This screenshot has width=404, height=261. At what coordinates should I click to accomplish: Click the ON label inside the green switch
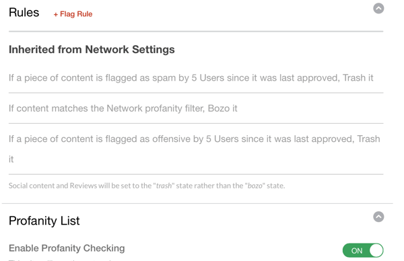point(357,251)
